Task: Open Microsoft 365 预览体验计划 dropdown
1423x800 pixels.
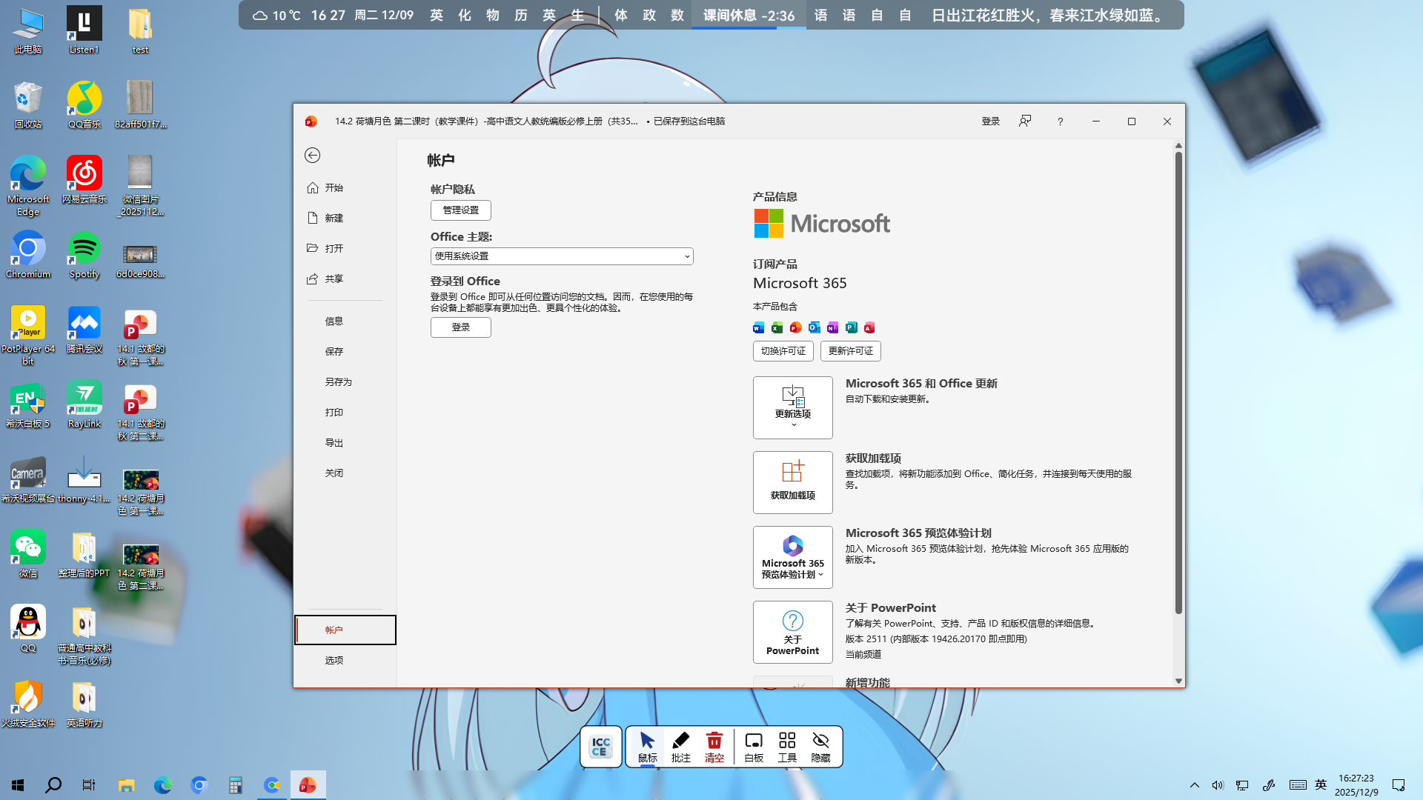Action: (792, 557)
